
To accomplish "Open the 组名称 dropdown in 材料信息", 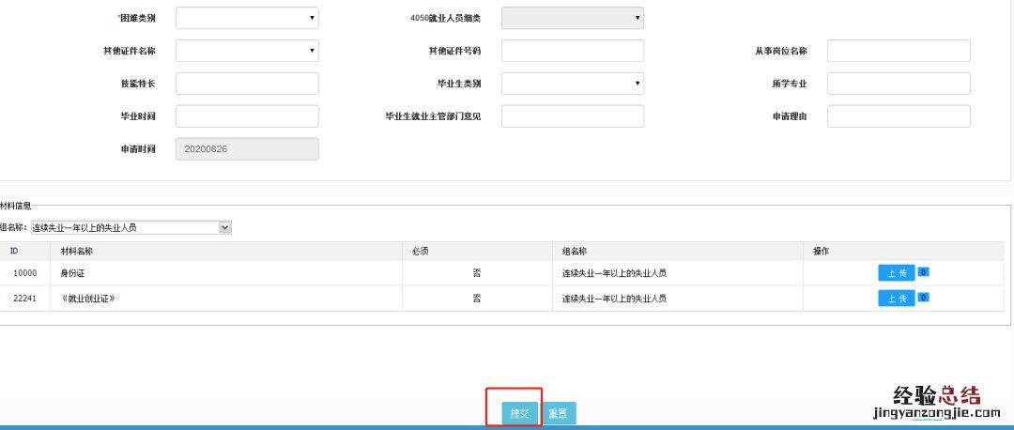I will pos(131,227).
